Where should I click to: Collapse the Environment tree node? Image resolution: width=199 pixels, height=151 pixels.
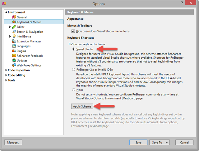tap(6, 12)
